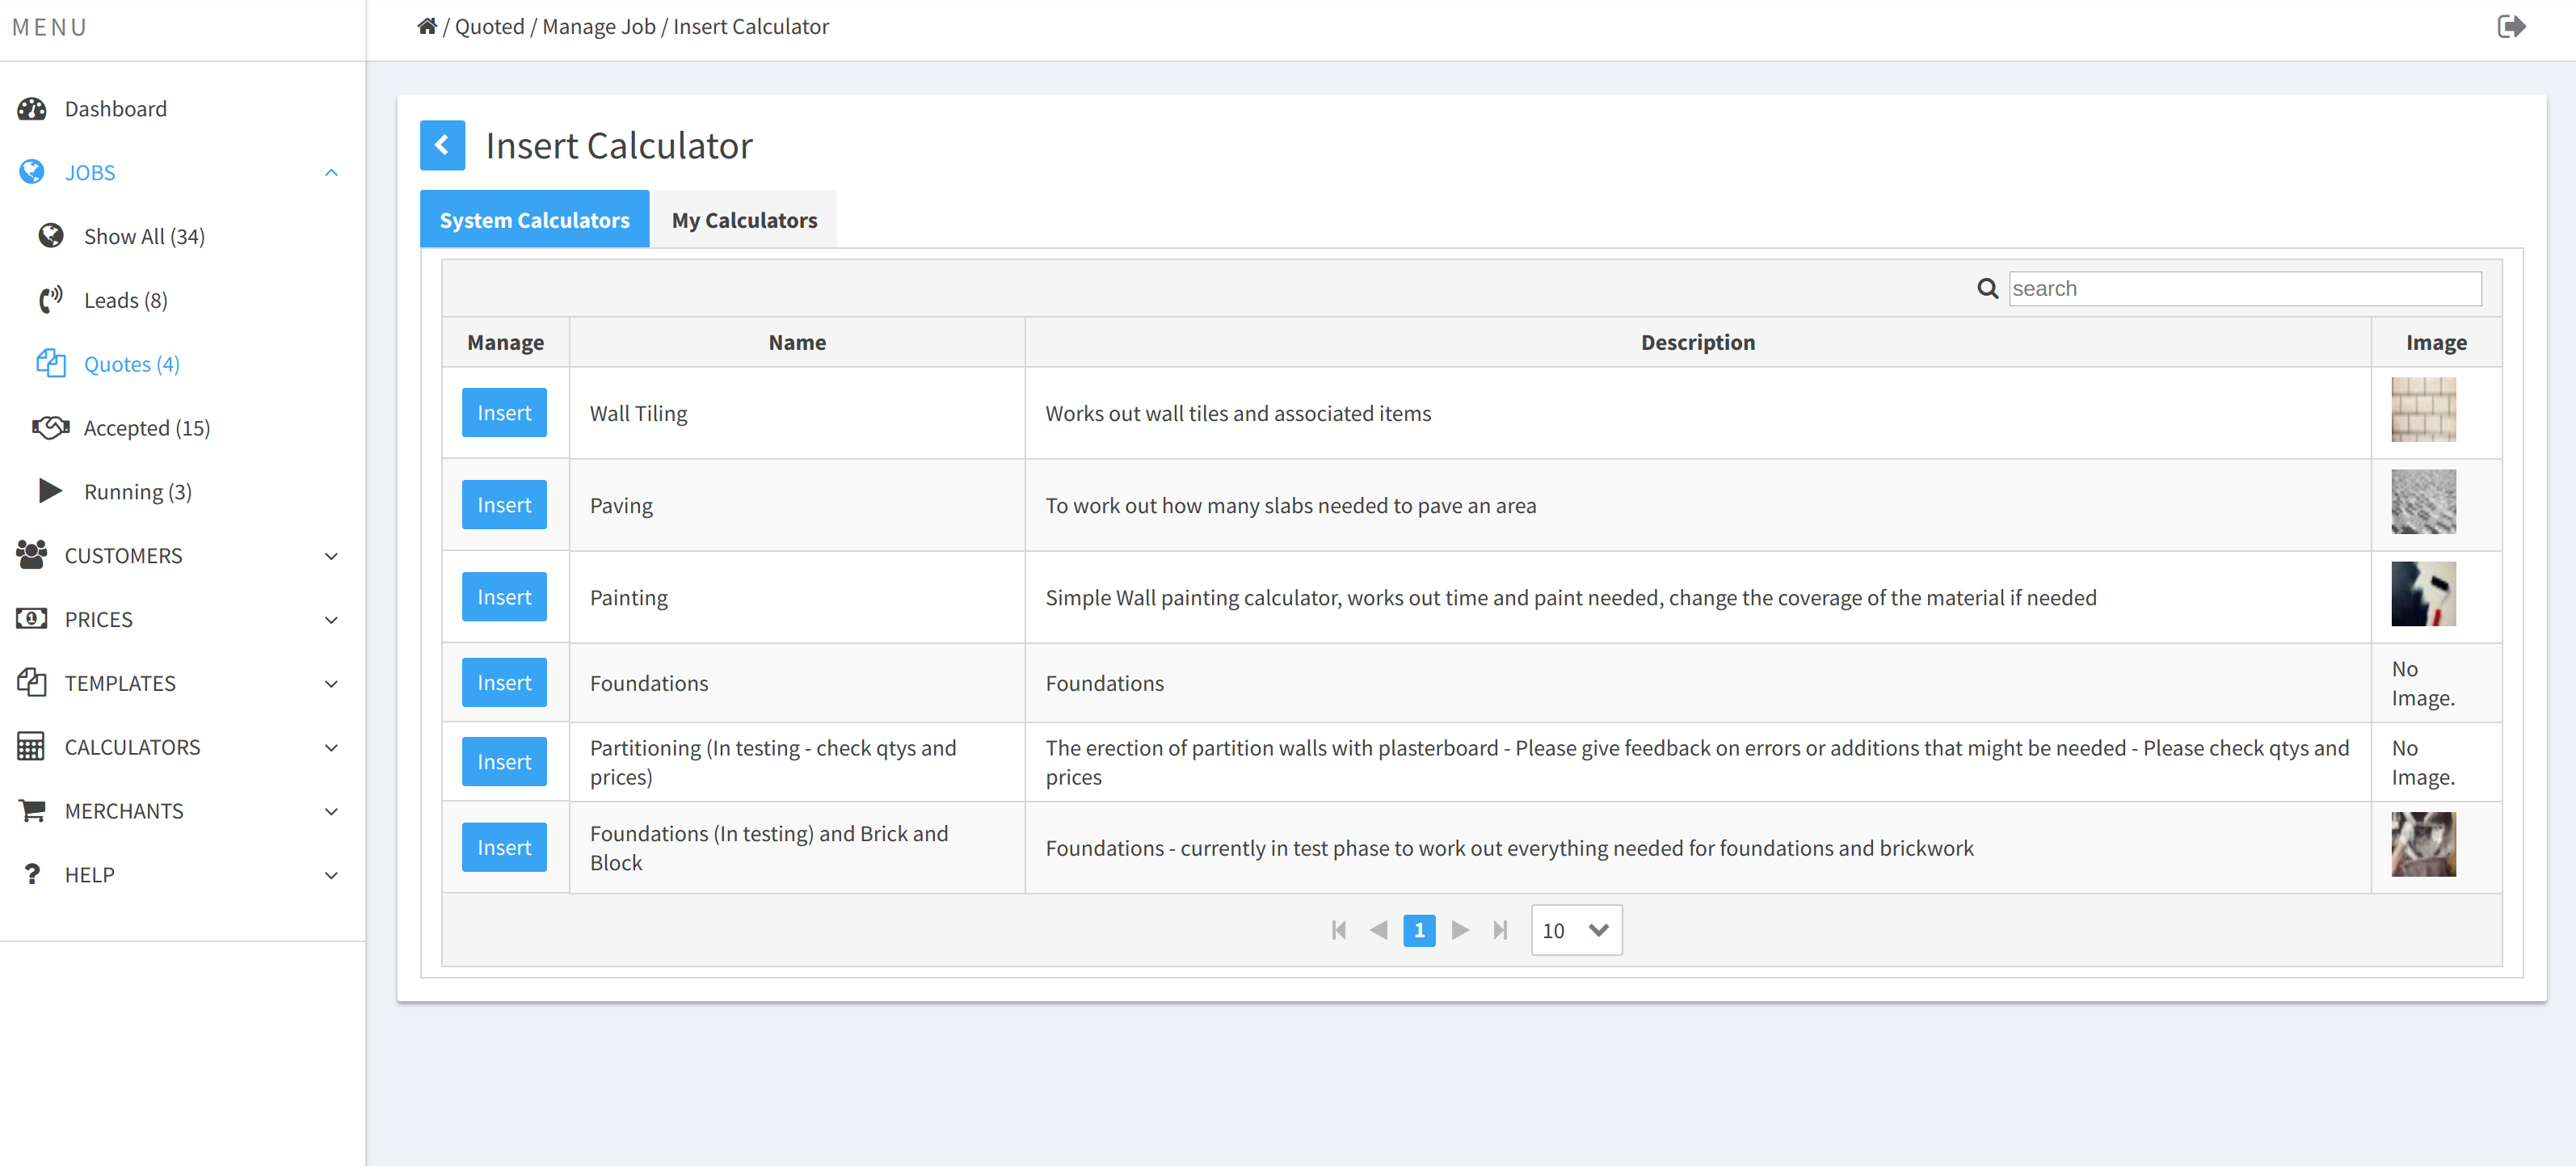2576x1166 pixels.
Task: Click Manage Job breadcrumb link
Action: (x=599, y=27)
